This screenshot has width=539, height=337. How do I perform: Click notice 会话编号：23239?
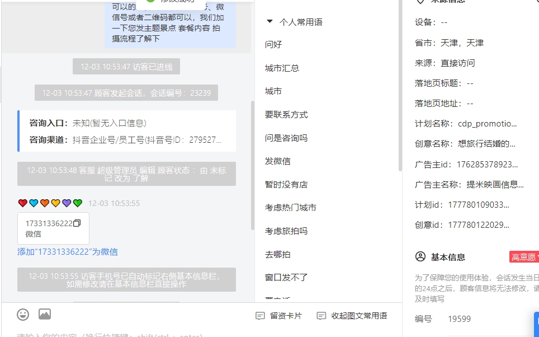coord(126,93)
